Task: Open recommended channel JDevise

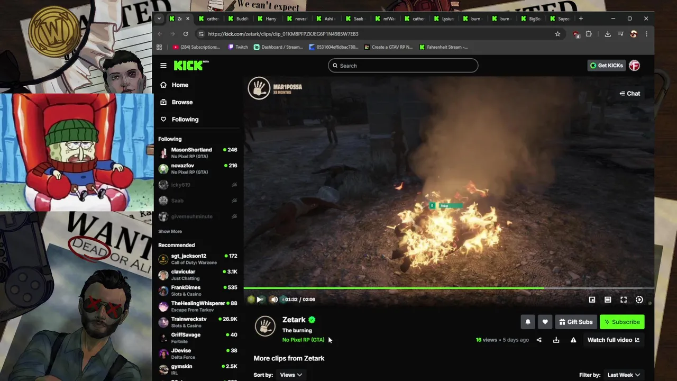Action: tap(198, 353)
